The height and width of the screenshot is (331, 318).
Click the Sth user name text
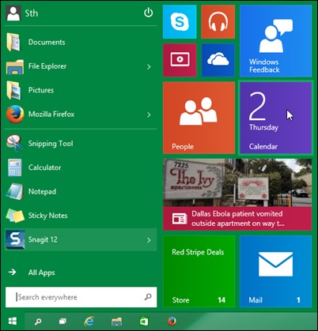coord(32,13)
